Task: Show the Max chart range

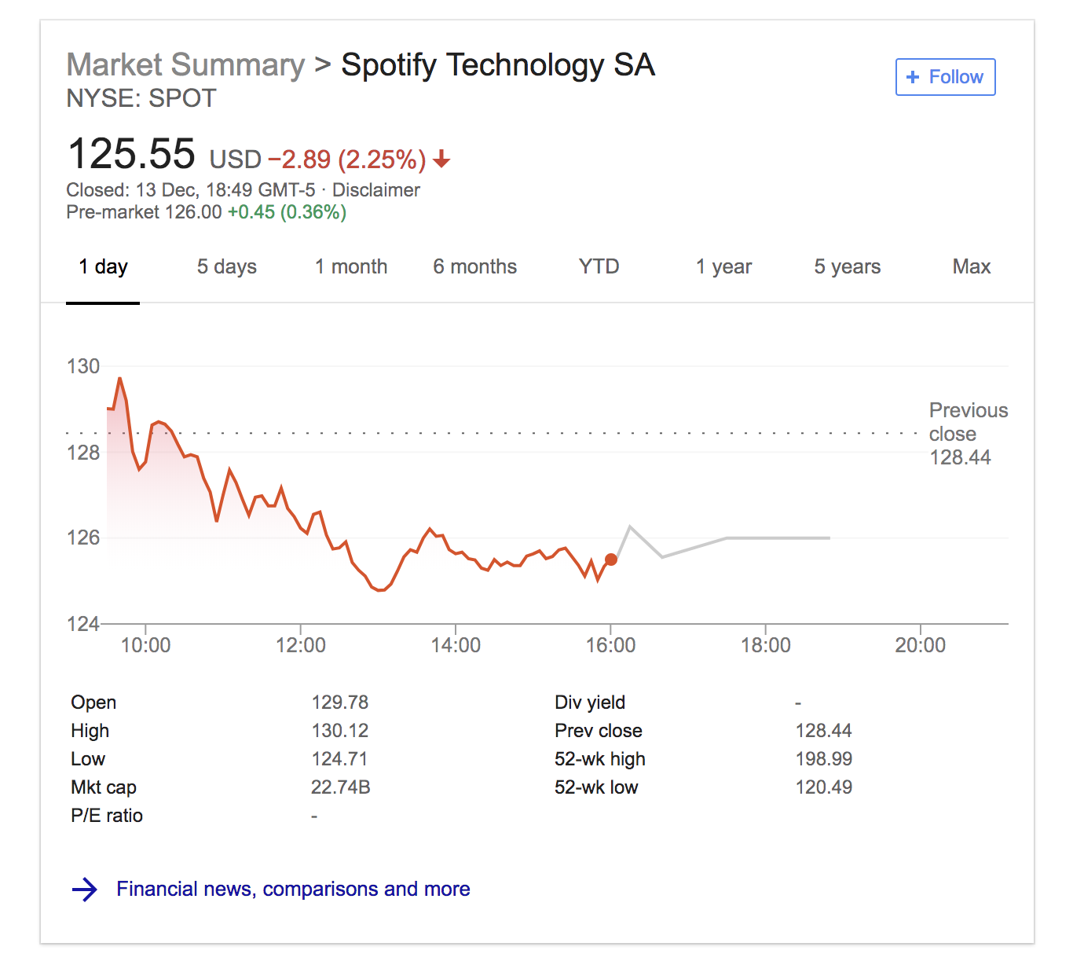Action: tap(971, 267)
